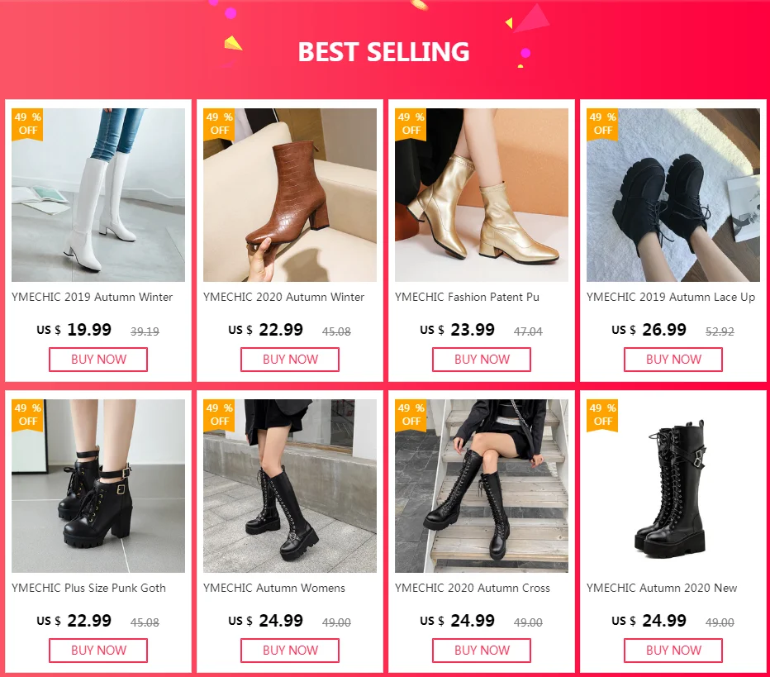Click BUY NOW under the $23.99 boots
Viewport: 770px width, 677px height.
(x=482, y=360)
